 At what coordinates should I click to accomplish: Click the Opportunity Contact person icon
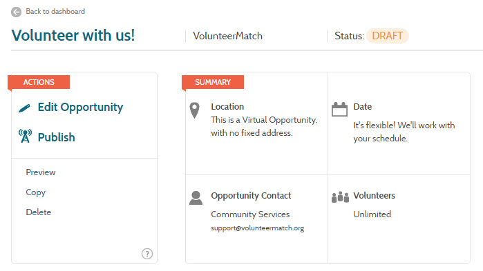point(196,198)
